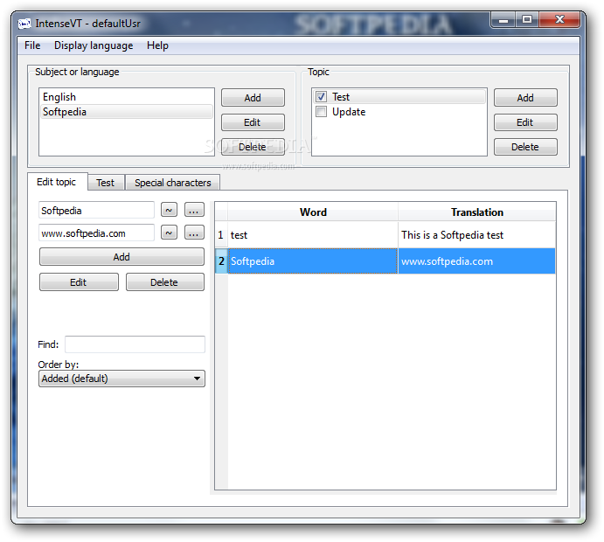Click the tilde button beside Softpedia field
The width and height of the screenshot is (604, 542).
click(169, 211)
